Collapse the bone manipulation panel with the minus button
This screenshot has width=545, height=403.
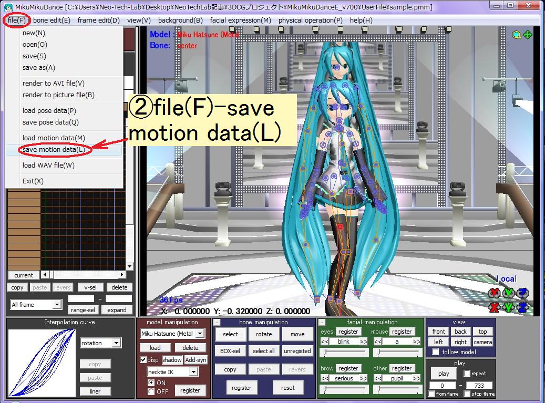click(x=217, y=323)
